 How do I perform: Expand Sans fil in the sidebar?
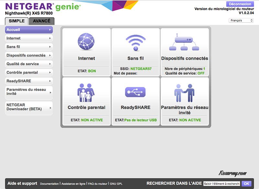28,47
